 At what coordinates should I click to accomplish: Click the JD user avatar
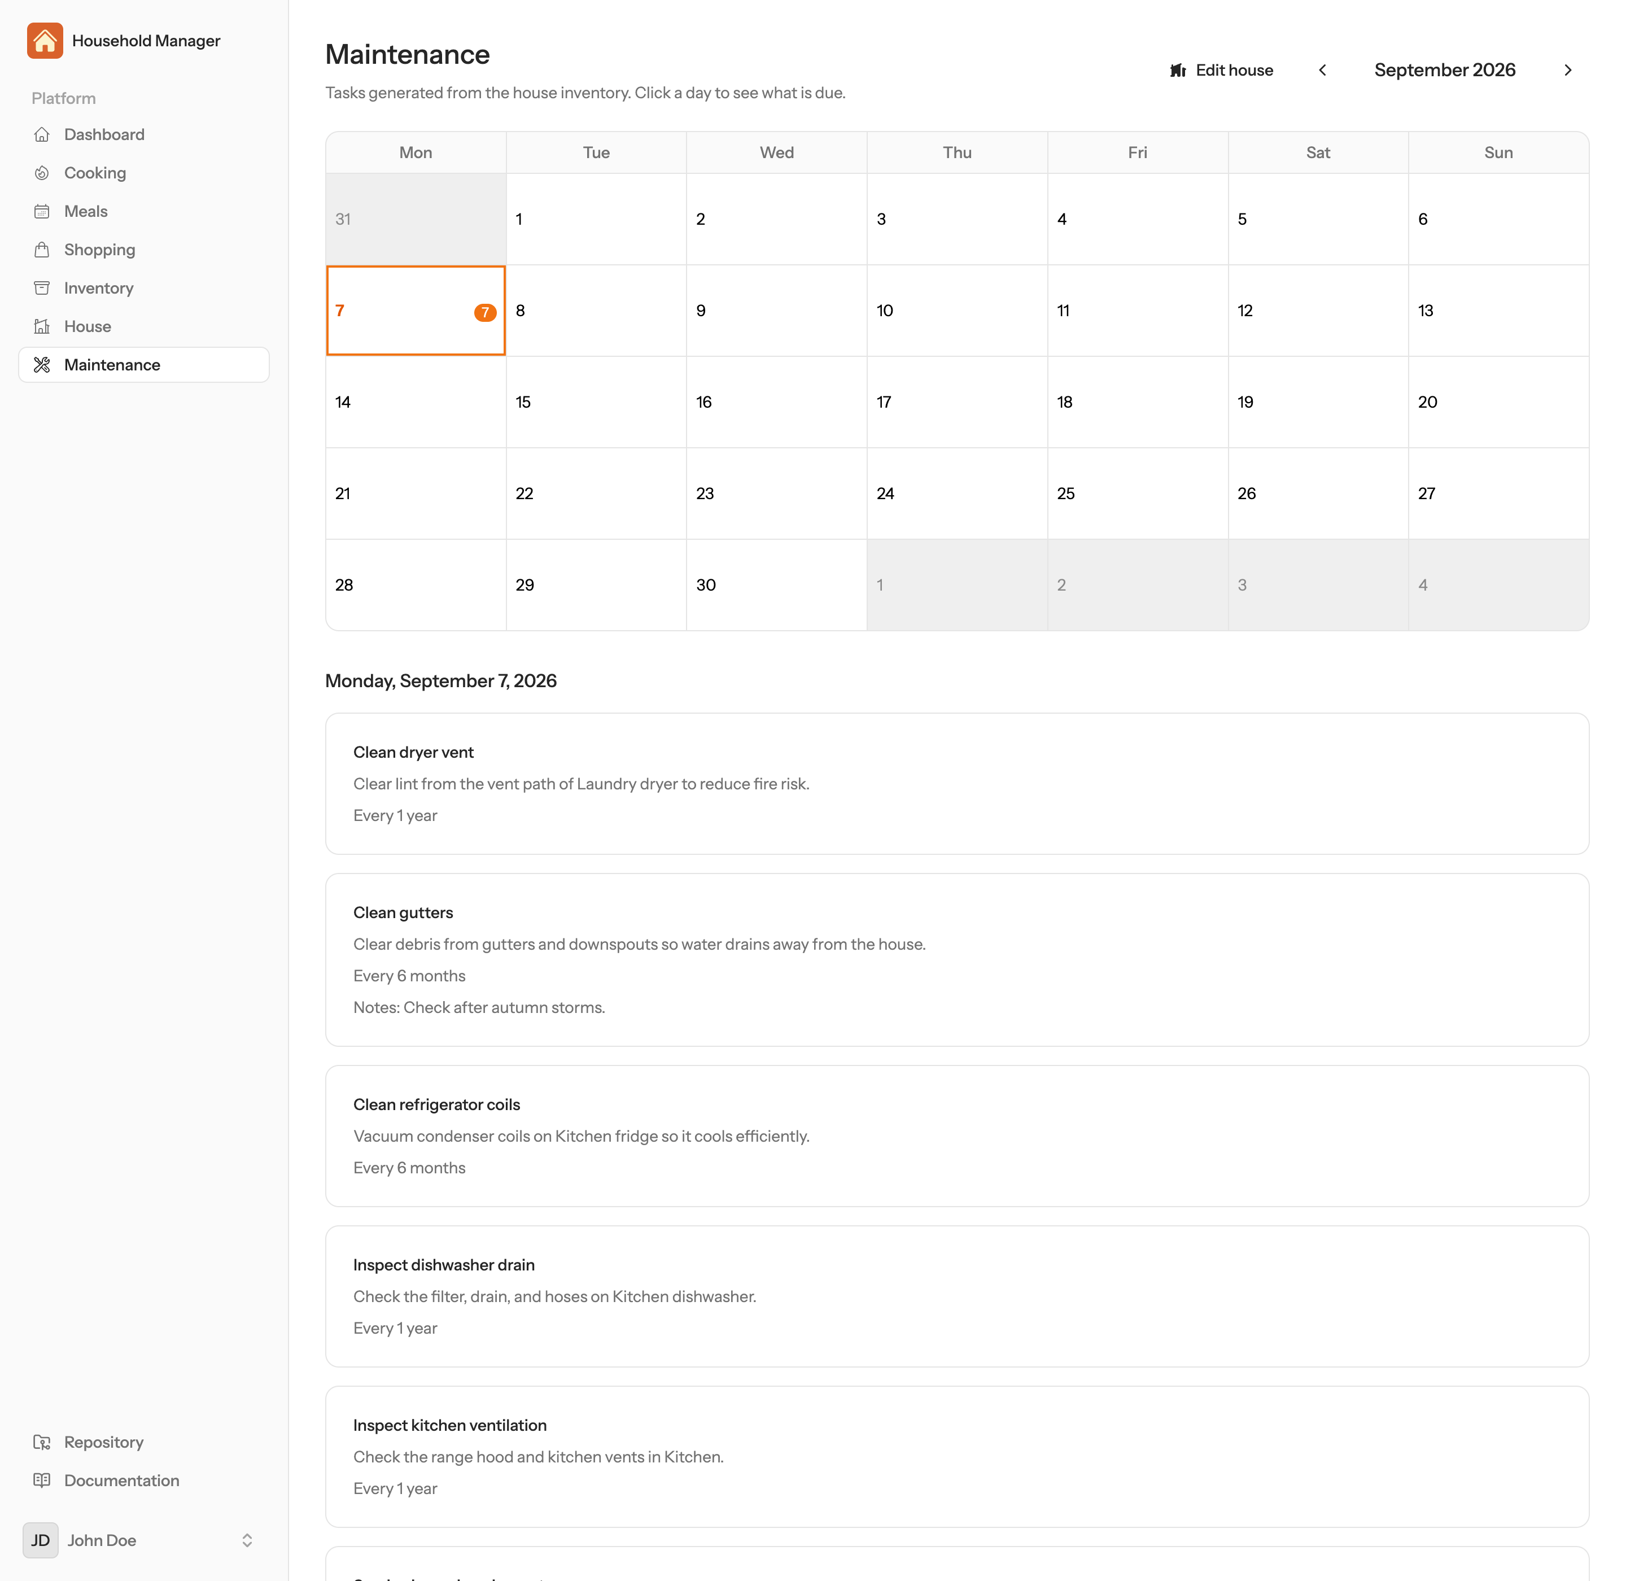point(41,1540)
